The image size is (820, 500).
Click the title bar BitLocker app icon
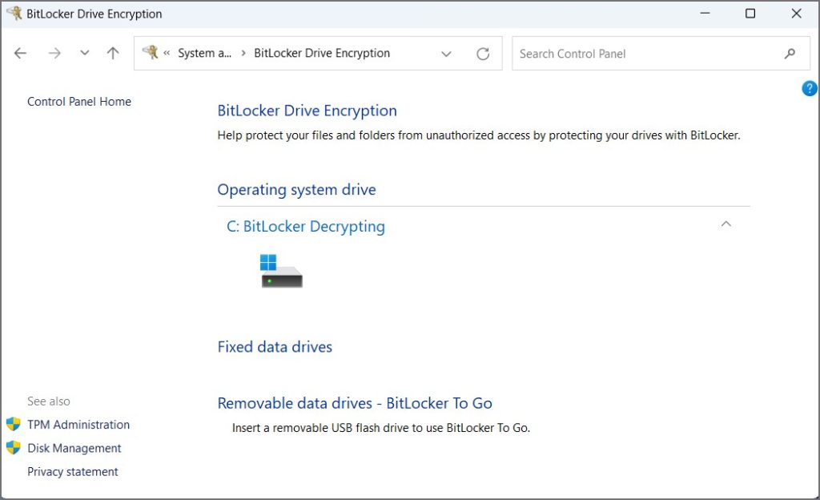tap(14, 13)
